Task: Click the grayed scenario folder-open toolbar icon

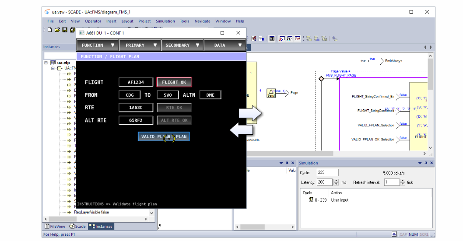Action: point(309,38)
